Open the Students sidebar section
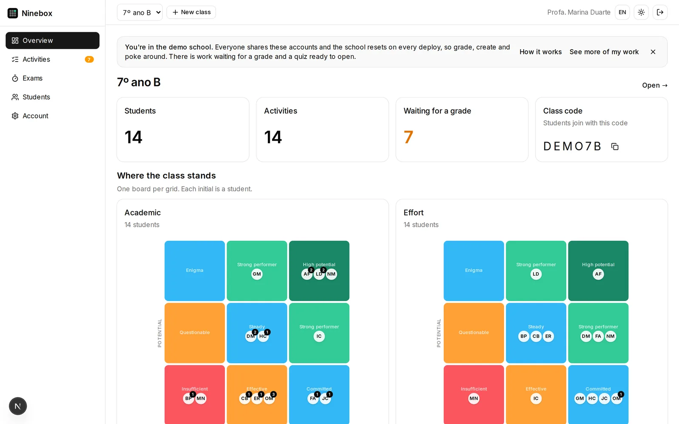Viewport: 679px width, 424px height. tap(53, 97)
